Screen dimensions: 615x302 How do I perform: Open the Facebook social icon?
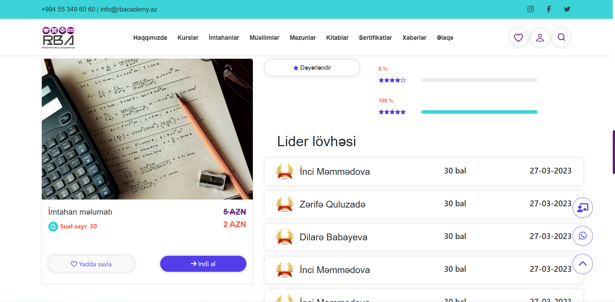pos(549,9)
